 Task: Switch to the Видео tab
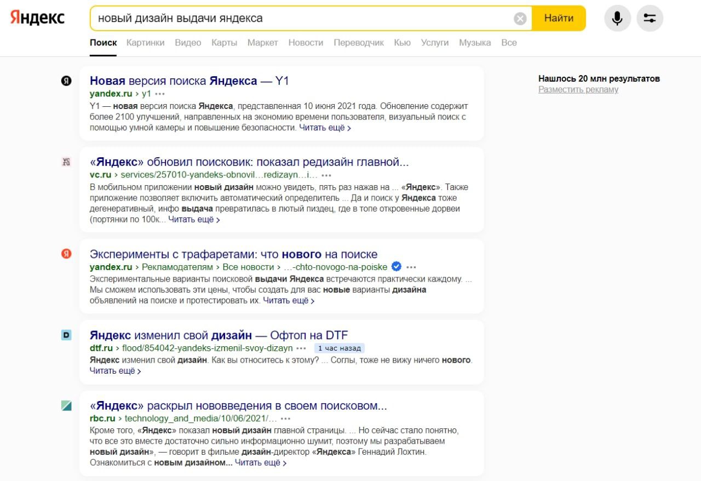tap(188, 43)
